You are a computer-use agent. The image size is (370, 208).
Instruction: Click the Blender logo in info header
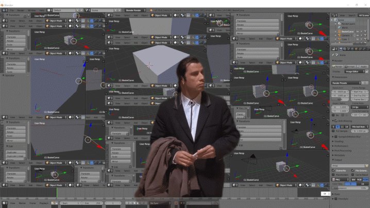coord(151,10)
